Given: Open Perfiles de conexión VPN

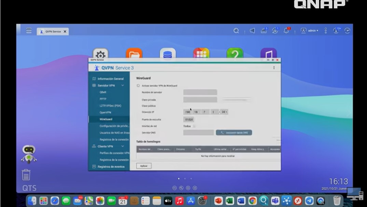Looking at the screenshot, I should coord(114,153).
